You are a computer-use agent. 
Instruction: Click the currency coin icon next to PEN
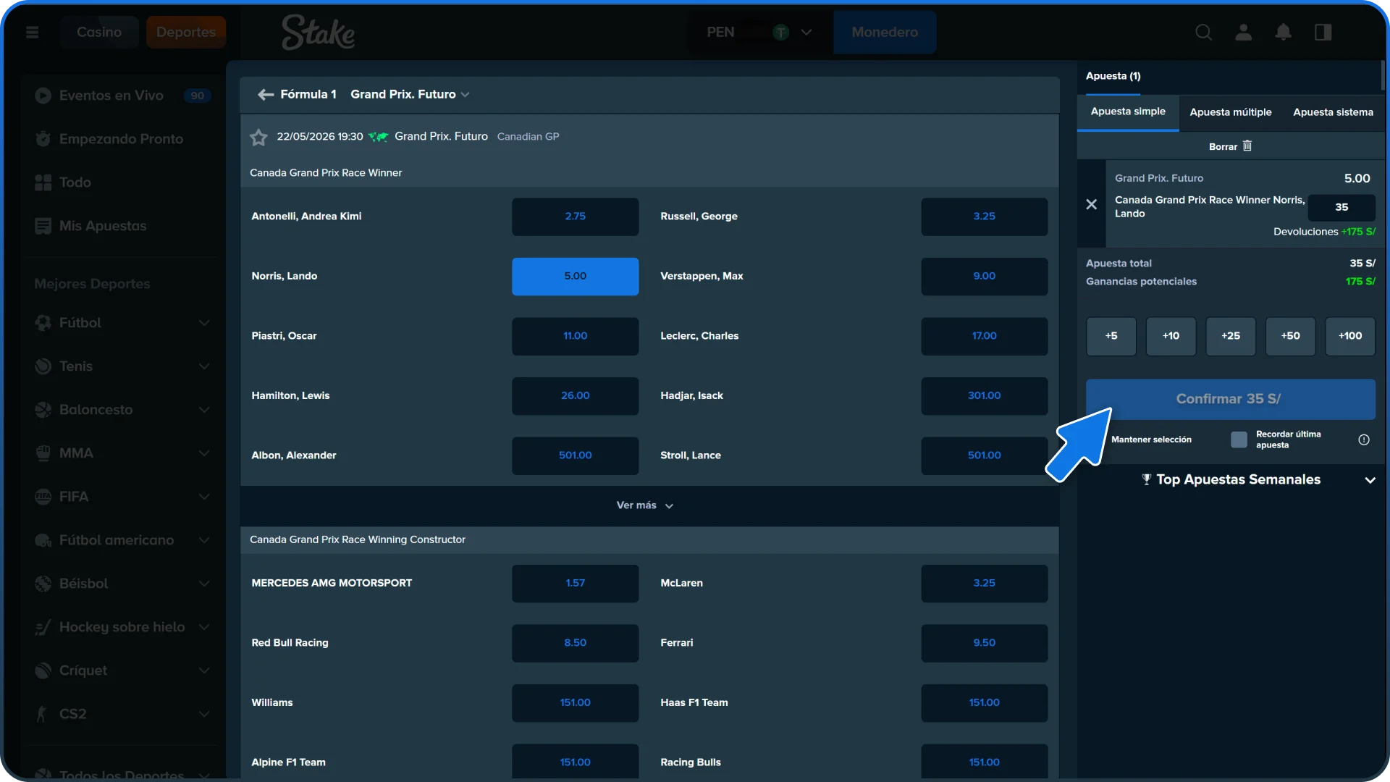point(780,32)
